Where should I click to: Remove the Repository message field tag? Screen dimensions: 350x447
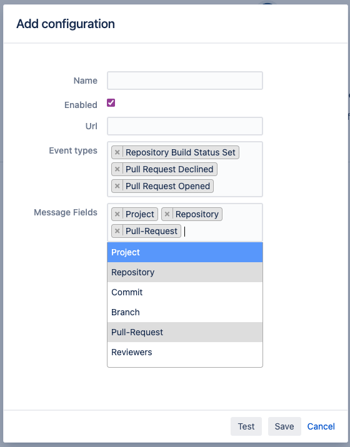pyautogui.click(x=167, y=214)
